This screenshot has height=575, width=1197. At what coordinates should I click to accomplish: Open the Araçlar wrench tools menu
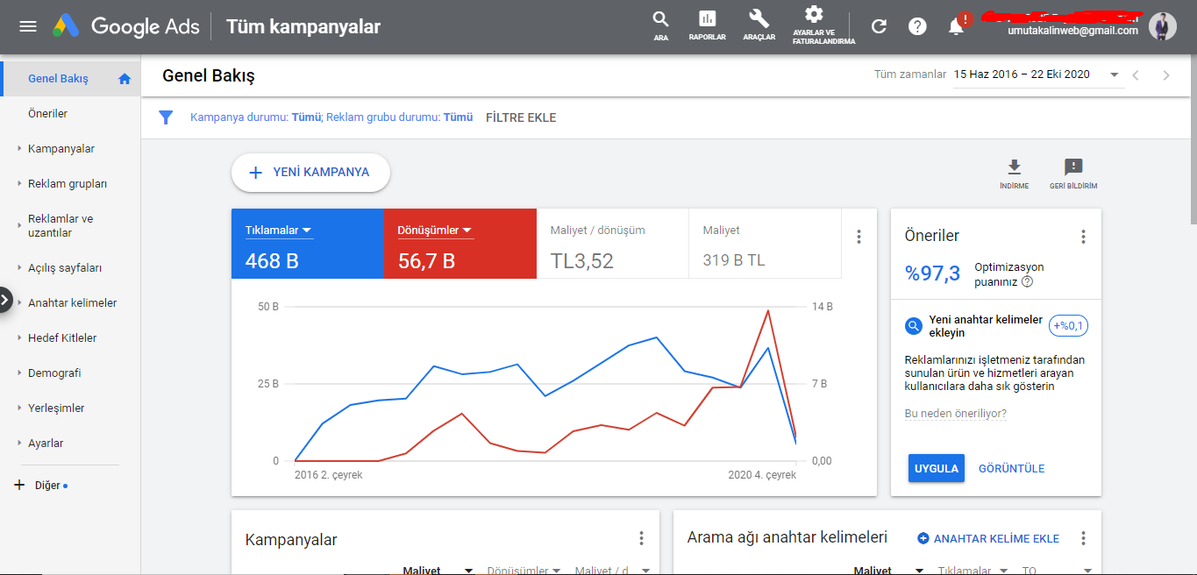point(759,26)
